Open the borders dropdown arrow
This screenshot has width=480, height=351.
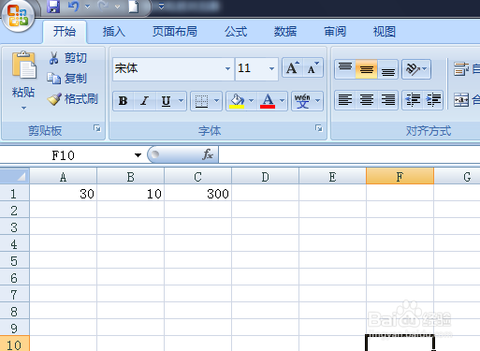pos(217,101)
